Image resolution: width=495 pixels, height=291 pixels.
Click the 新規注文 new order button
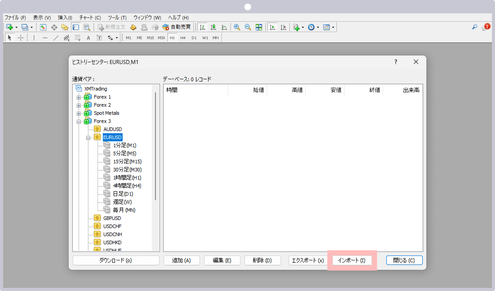(x=112, y=27)
